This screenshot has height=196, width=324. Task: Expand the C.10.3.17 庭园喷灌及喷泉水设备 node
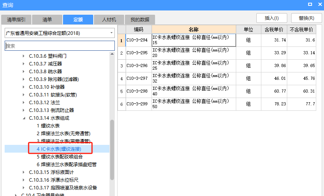[24, 188]
